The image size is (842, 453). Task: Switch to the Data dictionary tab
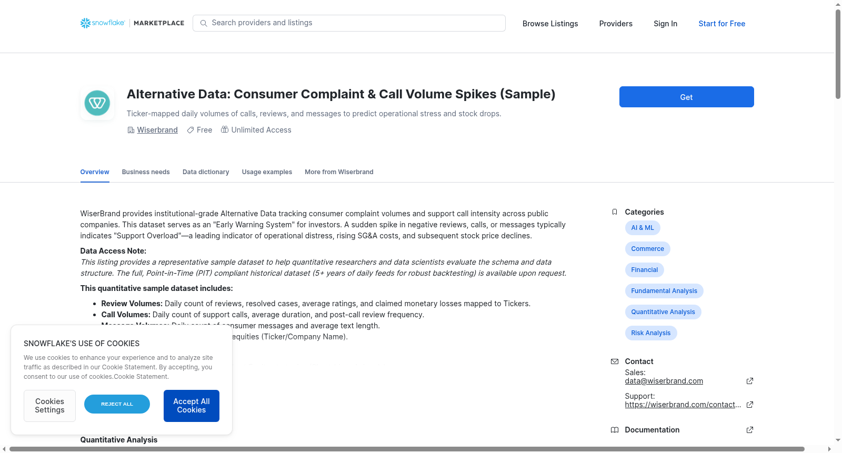(x=206, y=172)
